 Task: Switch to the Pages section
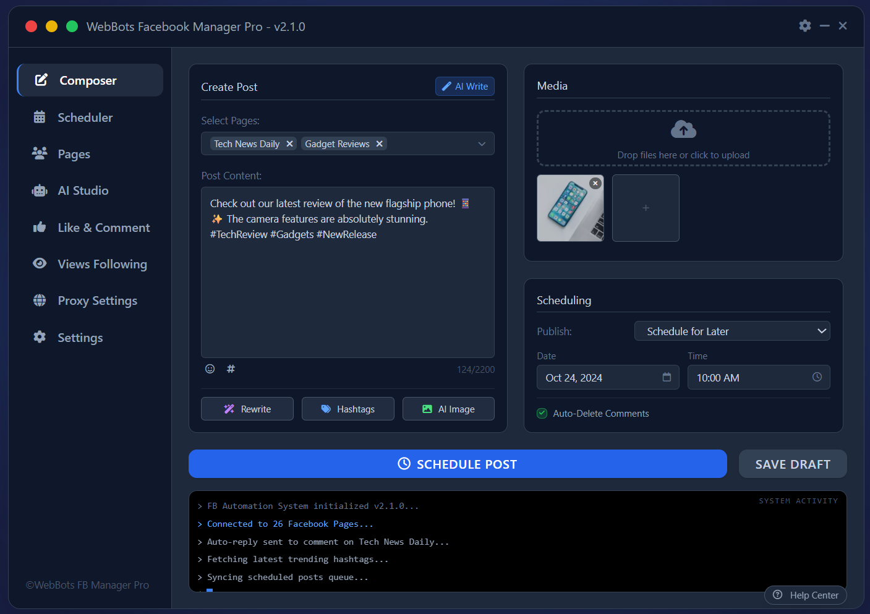pyautogui.click(x=39, y=153)
